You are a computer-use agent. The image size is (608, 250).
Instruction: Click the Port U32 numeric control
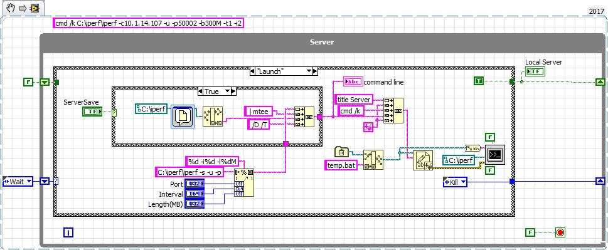click(195, 184)
